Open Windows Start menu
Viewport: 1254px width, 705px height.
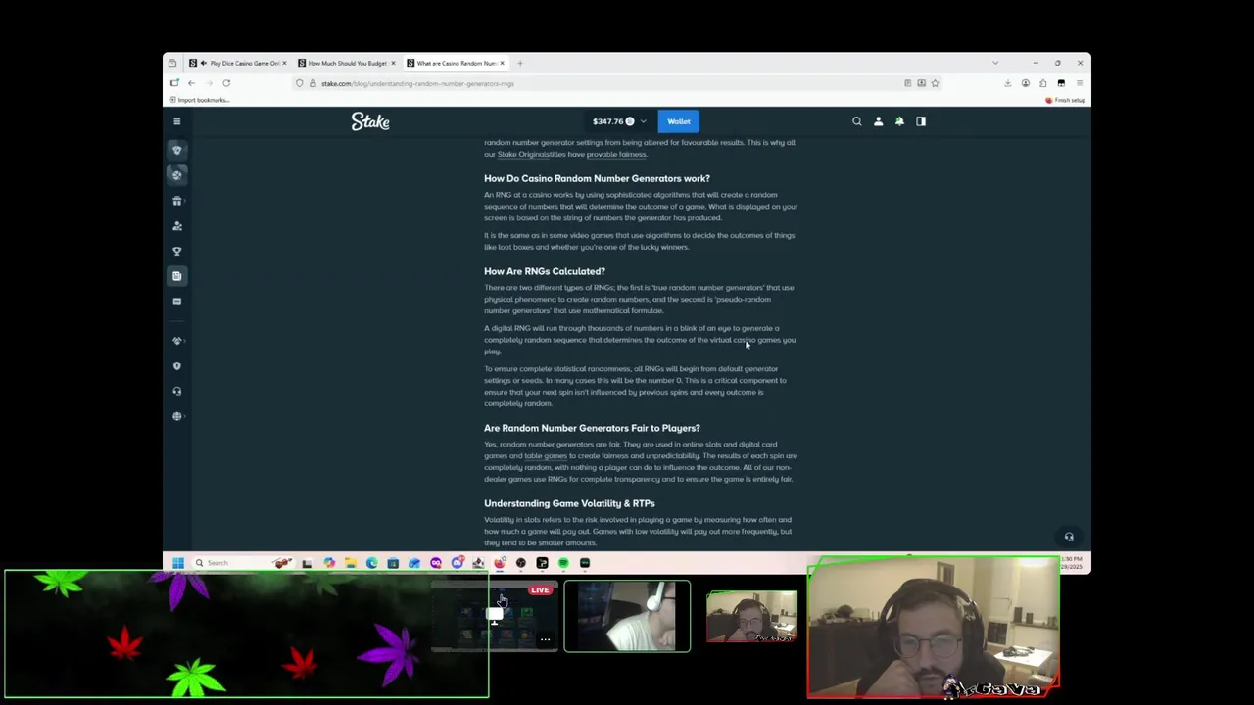pyautogui.click(x=178, y=563)
